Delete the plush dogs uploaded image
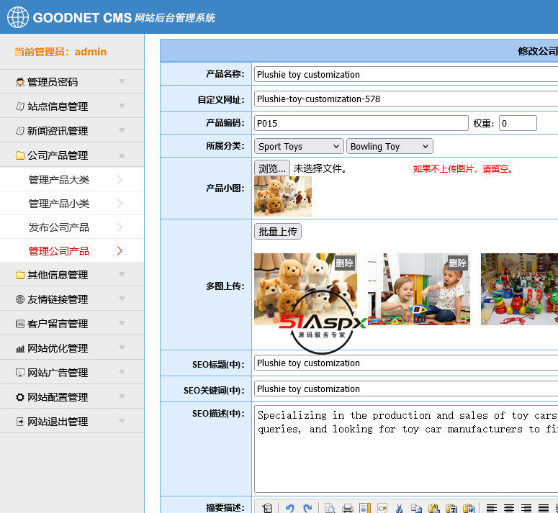 click(344, 263)
